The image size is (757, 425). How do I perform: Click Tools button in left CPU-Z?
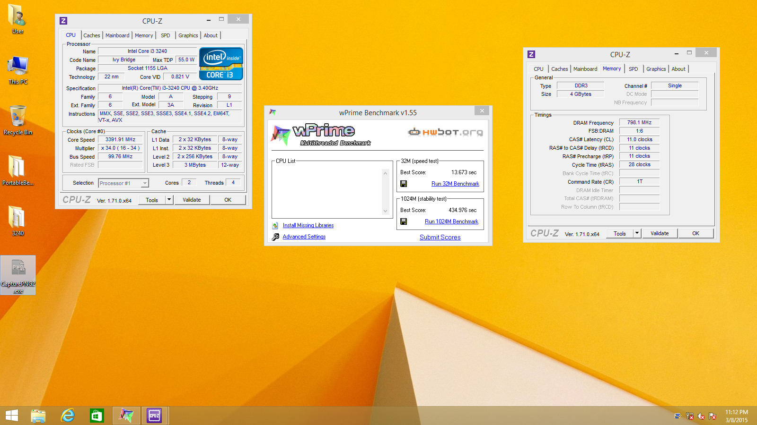pos(152,200)
